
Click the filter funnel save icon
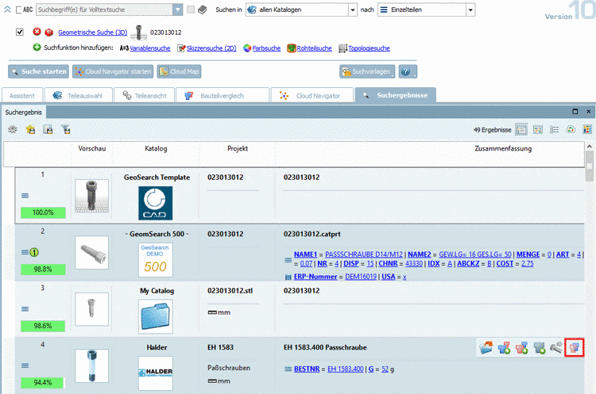(65, 130)
